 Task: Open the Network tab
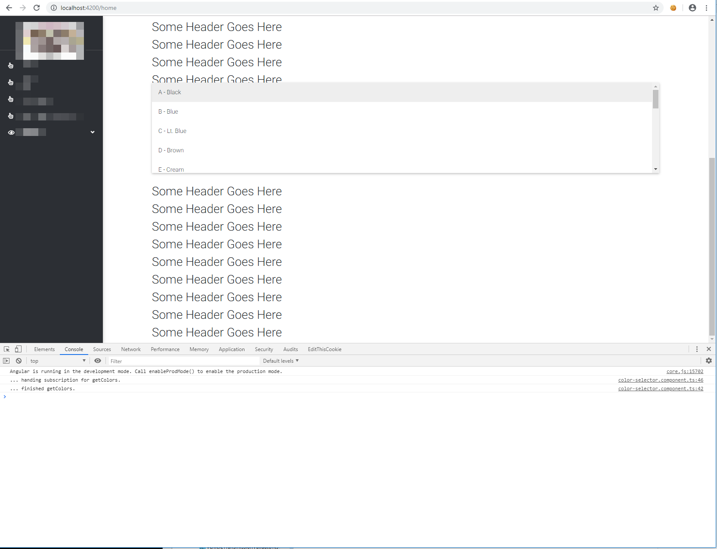pyautogui.click(x=131, y=349)
